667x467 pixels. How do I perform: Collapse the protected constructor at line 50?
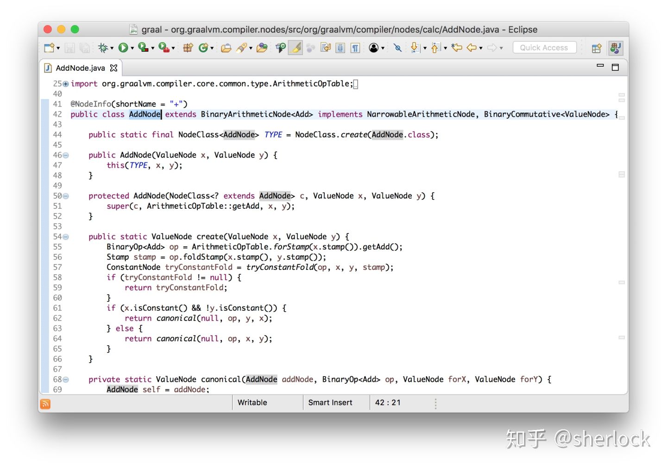(x=66, y=196)
